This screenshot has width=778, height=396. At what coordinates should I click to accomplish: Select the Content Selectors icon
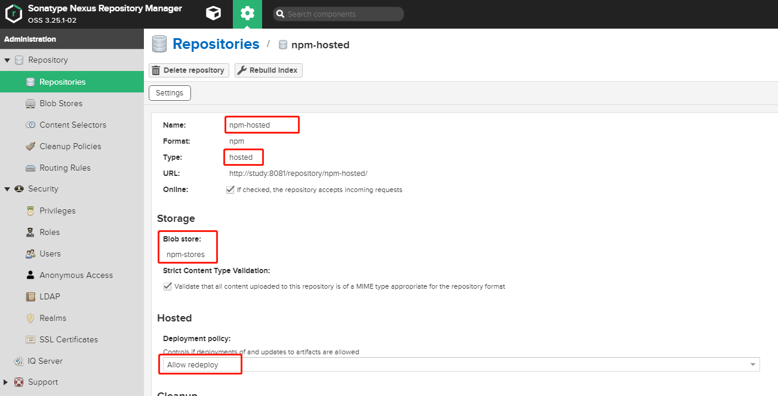click(x=30, y=124)
